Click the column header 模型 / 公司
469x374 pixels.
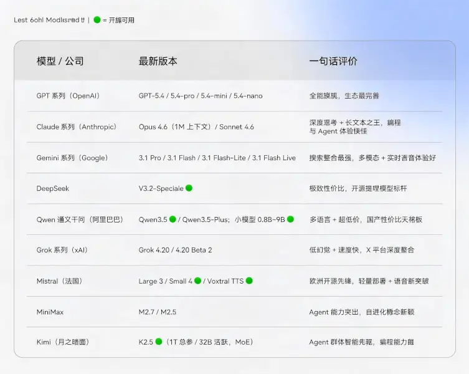pyautogui.click(x=60, y=61)
